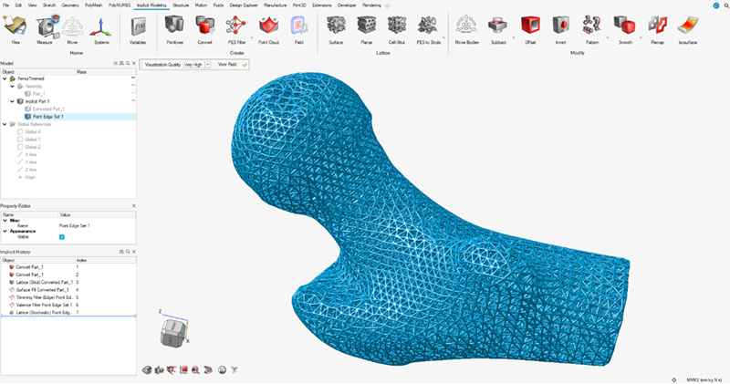The width and height of the screenshot is (730, 384).
Task: Select Converted Part_1 in the Model tree
Action: tap(49, 109)
